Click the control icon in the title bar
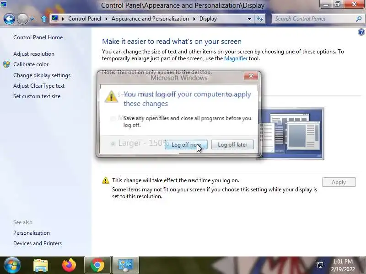 pyautogui.click(x=4, y=4)
